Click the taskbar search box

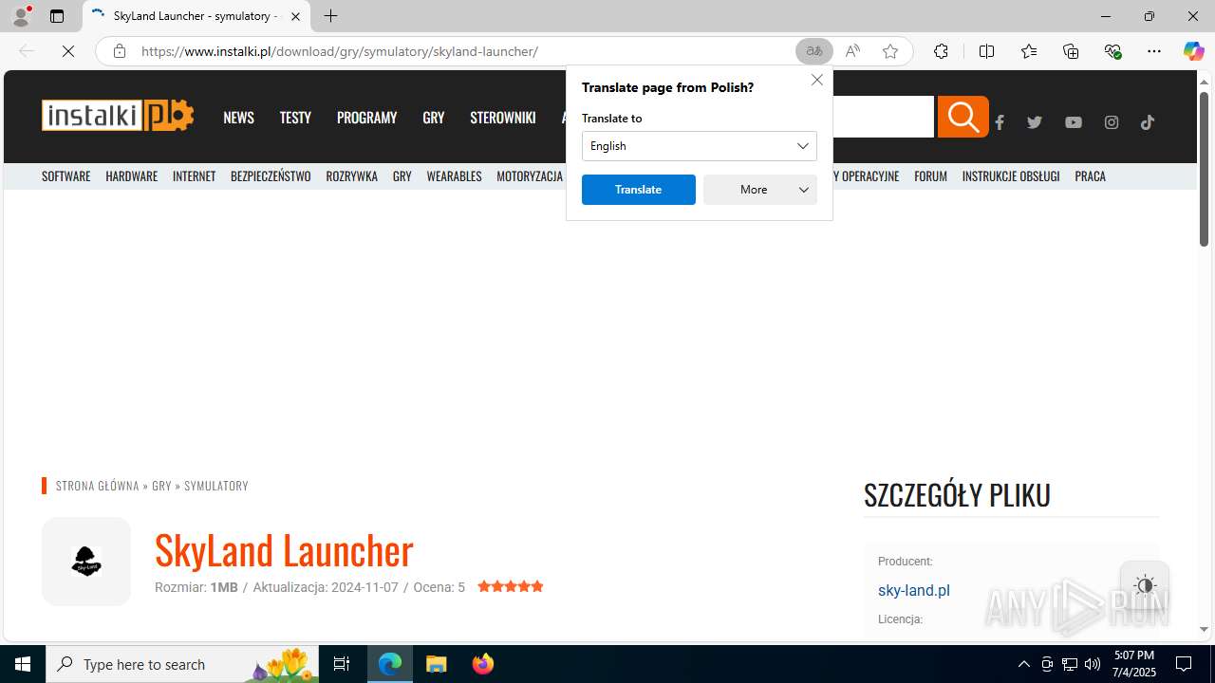(x=182, y=664)
